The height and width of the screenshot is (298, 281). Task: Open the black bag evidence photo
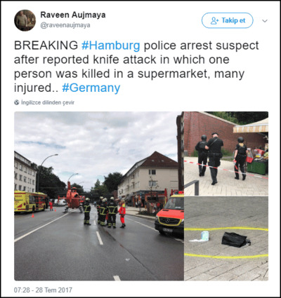click(x=226, y=238)
